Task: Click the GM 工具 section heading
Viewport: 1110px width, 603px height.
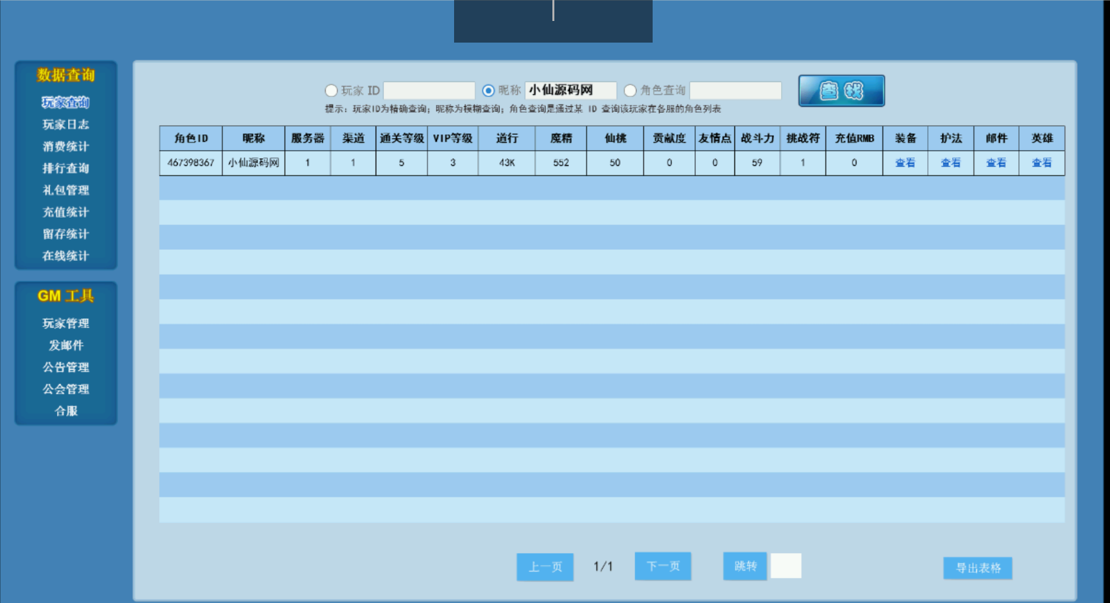Action: [66, 296]
